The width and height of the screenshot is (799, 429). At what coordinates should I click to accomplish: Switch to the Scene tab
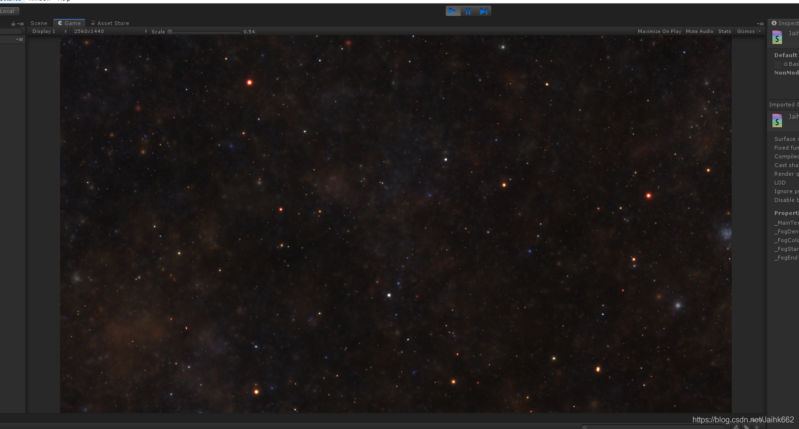click(39, 23)
